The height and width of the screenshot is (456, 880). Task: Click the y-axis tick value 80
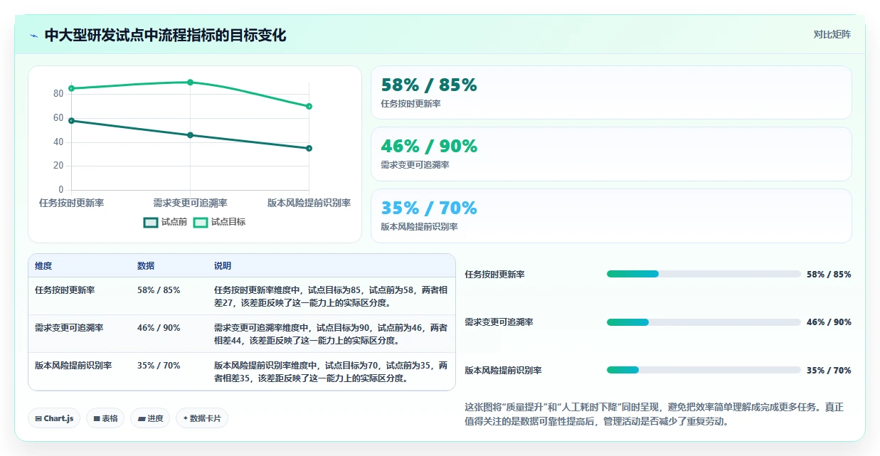(x=58, y=94)
